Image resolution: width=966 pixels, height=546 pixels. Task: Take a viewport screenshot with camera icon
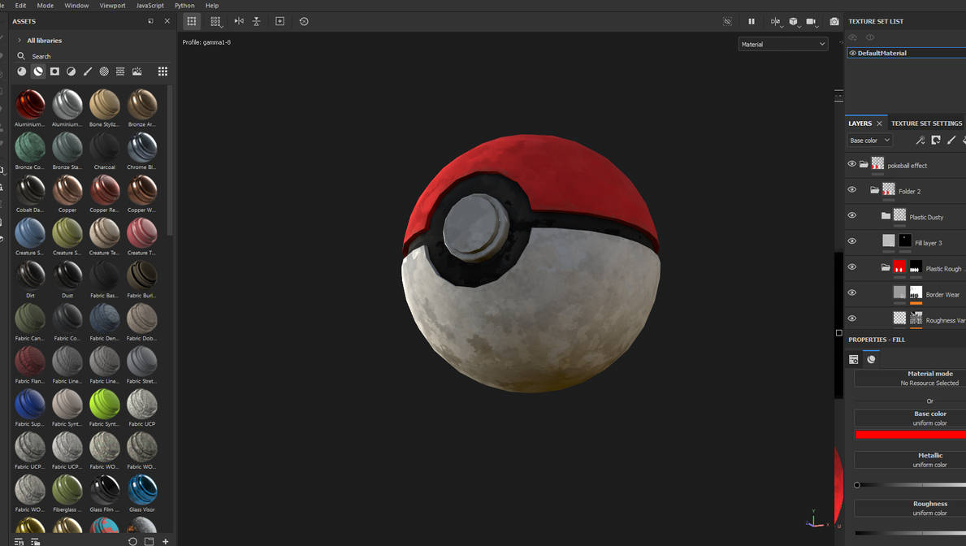click(834, 21)
